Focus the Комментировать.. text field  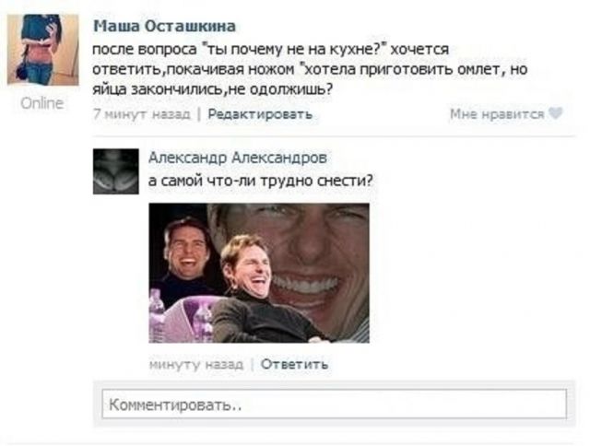pyautogui.click(x=334, y=405)
